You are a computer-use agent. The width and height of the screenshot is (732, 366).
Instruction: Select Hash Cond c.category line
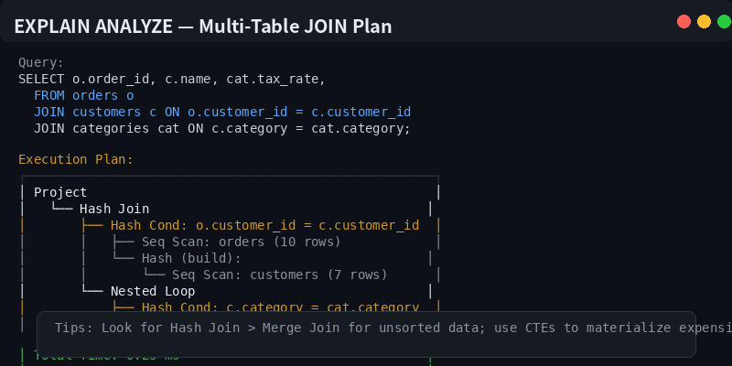point(280,307)
